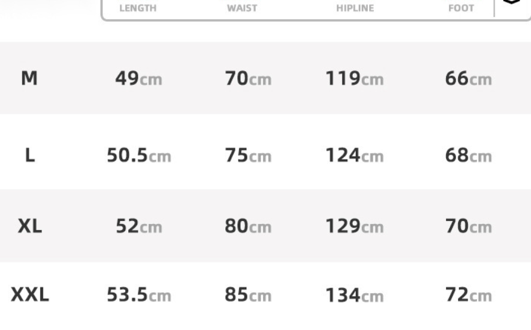Image resolution: width=531 pixels, height=330 pixels.
Task: Select the XL size row label
Action: coord(30,226)
